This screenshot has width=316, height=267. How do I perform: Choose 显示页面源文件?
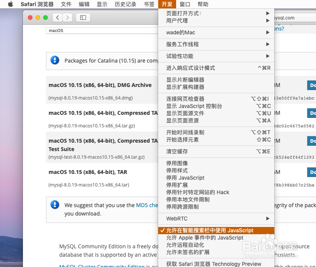pyautogui.click(x=216, y=113)
